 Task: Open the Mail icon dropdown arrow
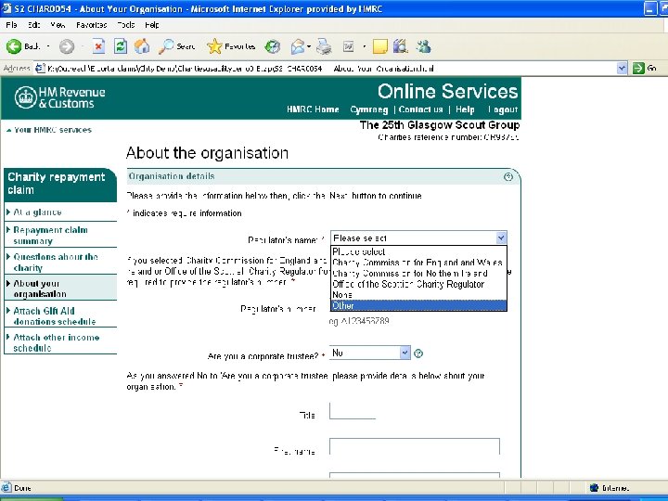[x=309, y=46]
